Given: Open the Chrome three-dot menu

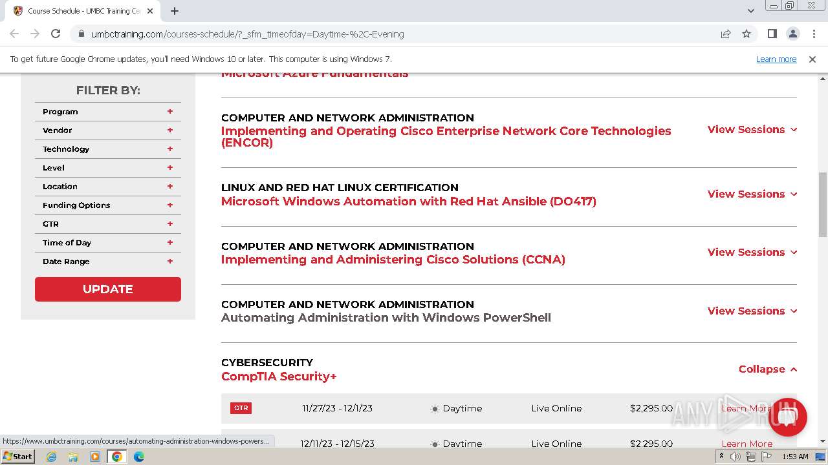Looking at the screenshot, I should point(812,34).
